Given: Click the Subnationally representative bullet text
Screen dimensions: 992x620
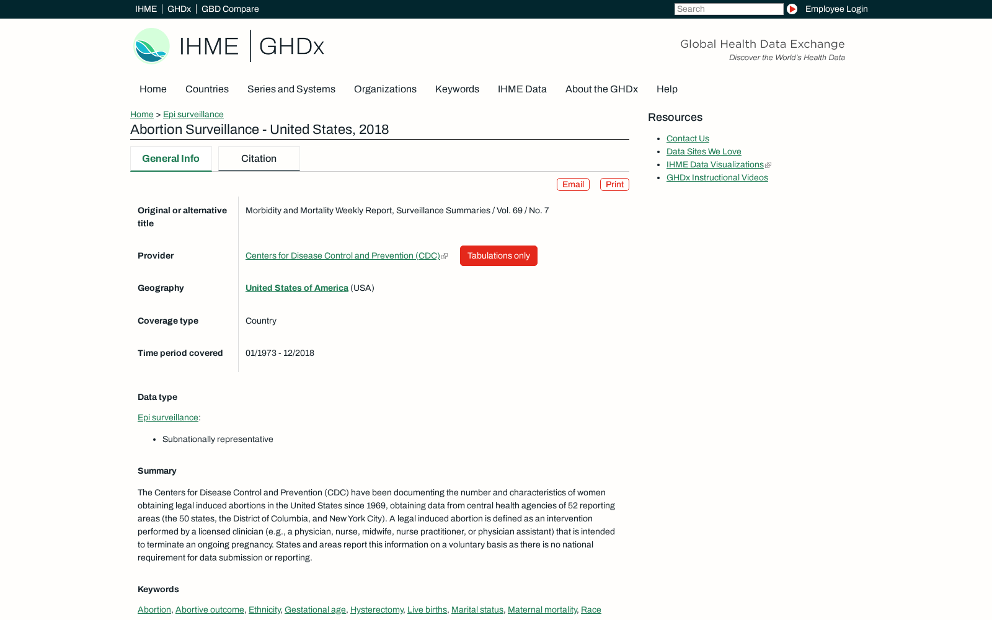Looking at the screenshot, I should (218, 440).
